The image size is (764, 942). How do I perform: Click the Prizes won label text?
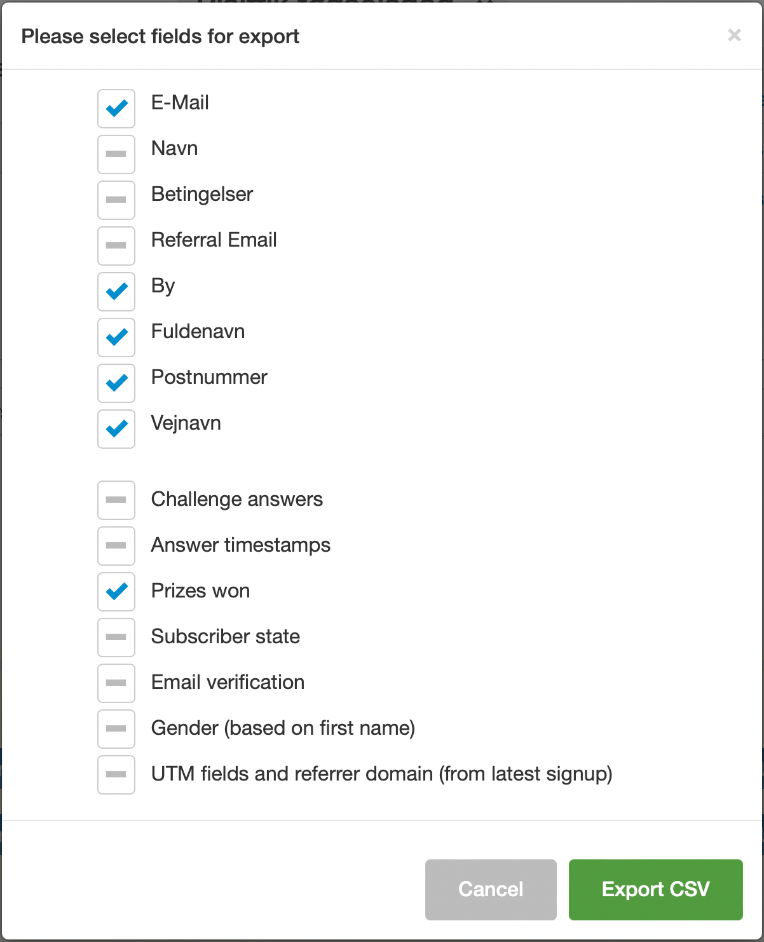pos(200,590)
